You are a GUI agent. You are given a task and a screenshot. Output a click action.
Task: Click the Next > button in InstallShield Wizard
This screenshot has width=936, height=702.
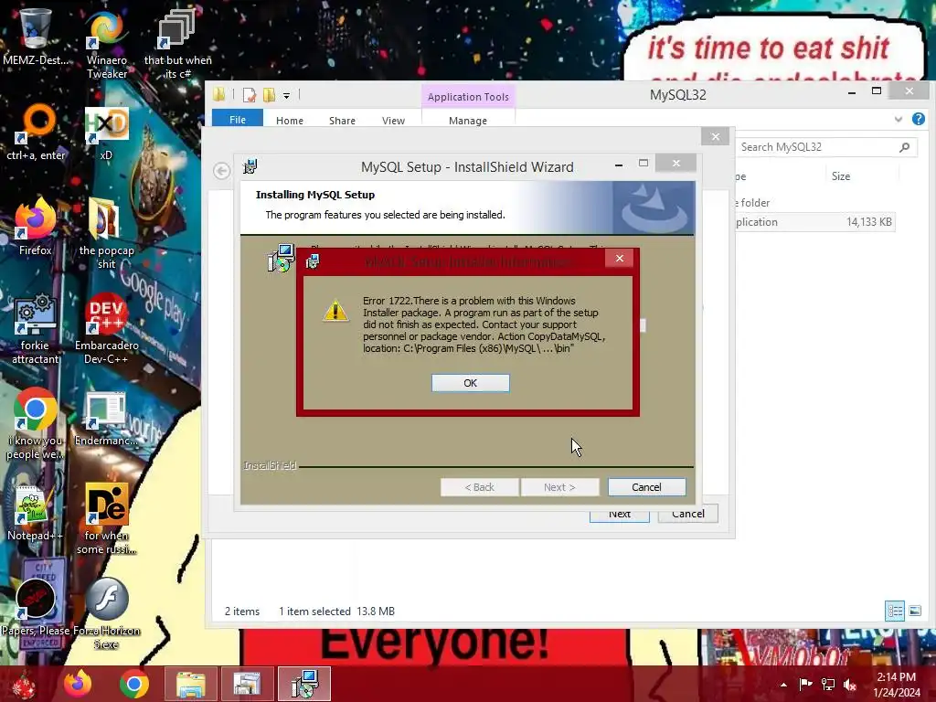click(x=559, y=487)
